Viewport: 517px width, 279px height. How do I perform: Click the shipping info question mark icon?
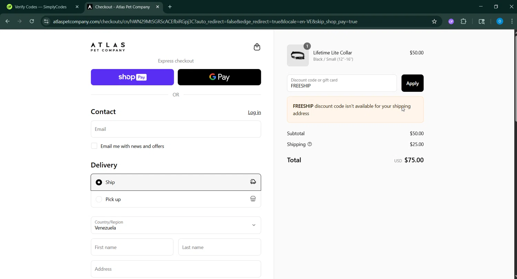[x=310, y=144]
